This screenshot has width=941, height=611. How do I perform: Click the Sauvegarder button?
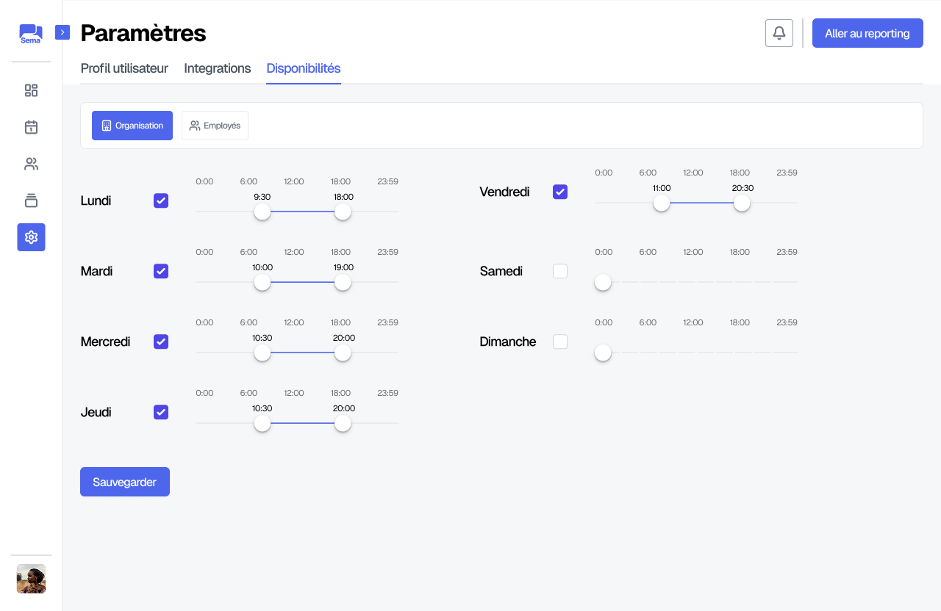pyautogui.click(x=125, y=482)
